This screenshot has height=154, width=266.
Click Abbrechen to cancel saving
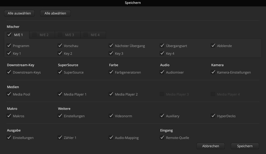click(211, 146)
